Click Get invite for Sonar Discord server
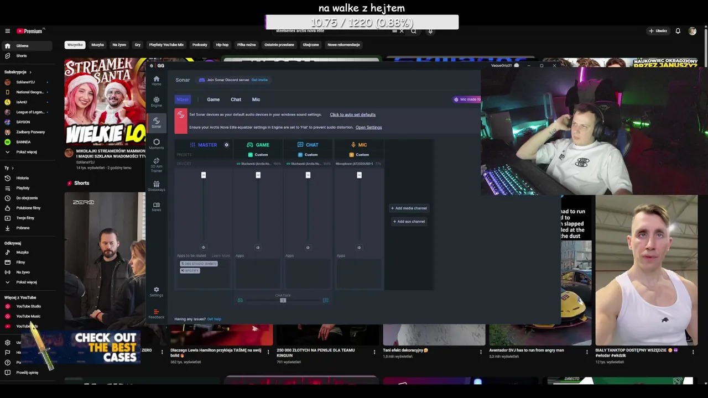This screenshot has height=398, width=708. (259, 80)
